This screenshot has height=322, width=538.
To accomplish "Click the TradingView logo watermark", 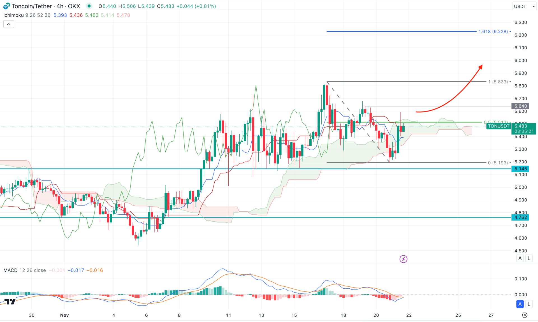I will pyautogui.click(x=10, y=302).
